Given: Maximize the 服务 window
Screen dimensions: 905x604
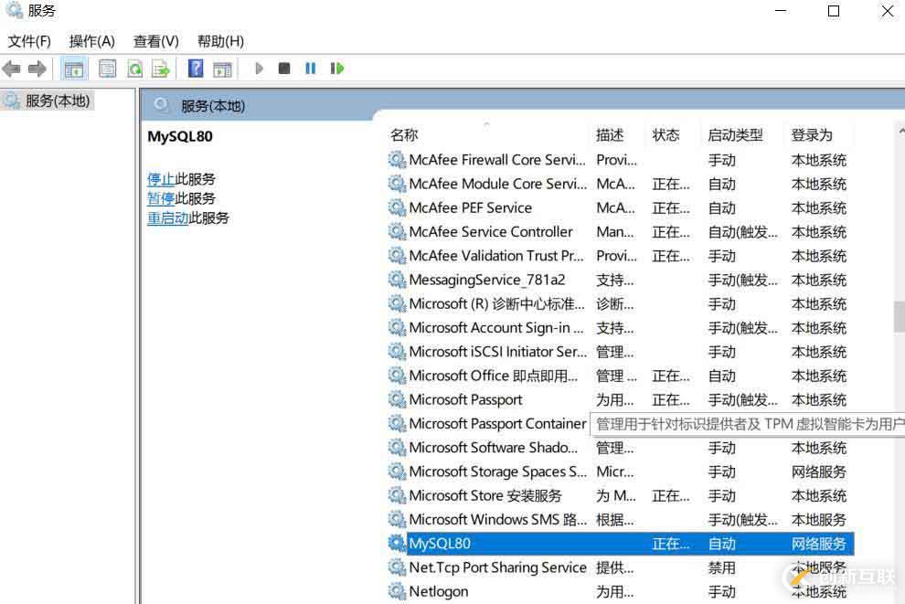Looking at the screenshot, I should [834, 11].
